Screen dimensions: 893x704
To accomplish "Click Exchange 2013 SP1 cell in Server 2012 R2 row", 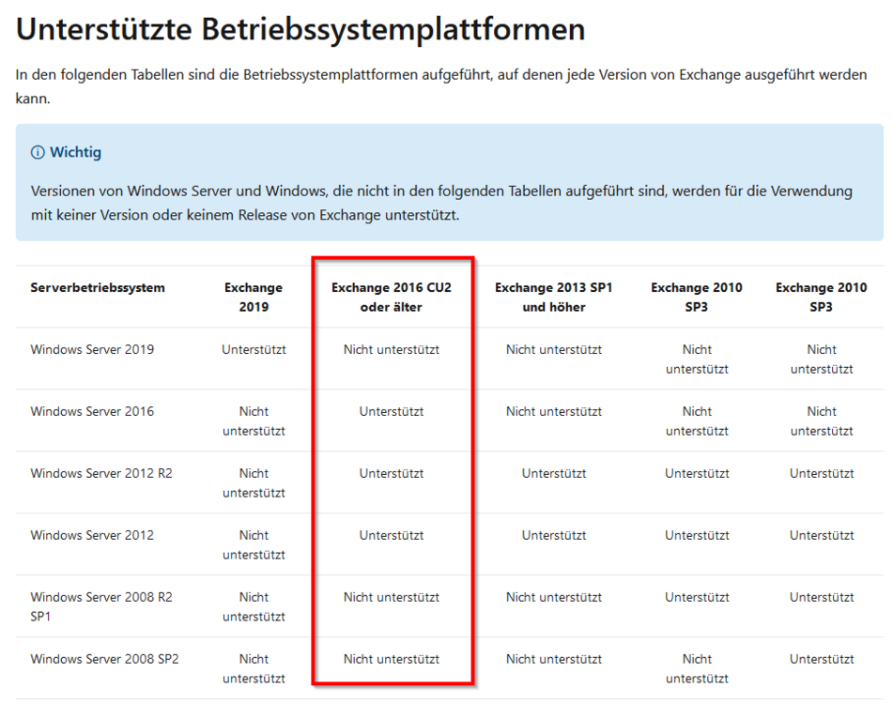I will coord(553,473).
